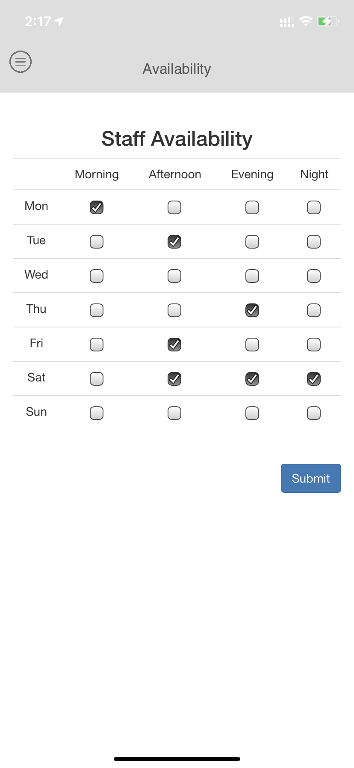This screenshot has height=768, width=354.
Task: Check Wednesday Morning availability
Action: point(97,276)
